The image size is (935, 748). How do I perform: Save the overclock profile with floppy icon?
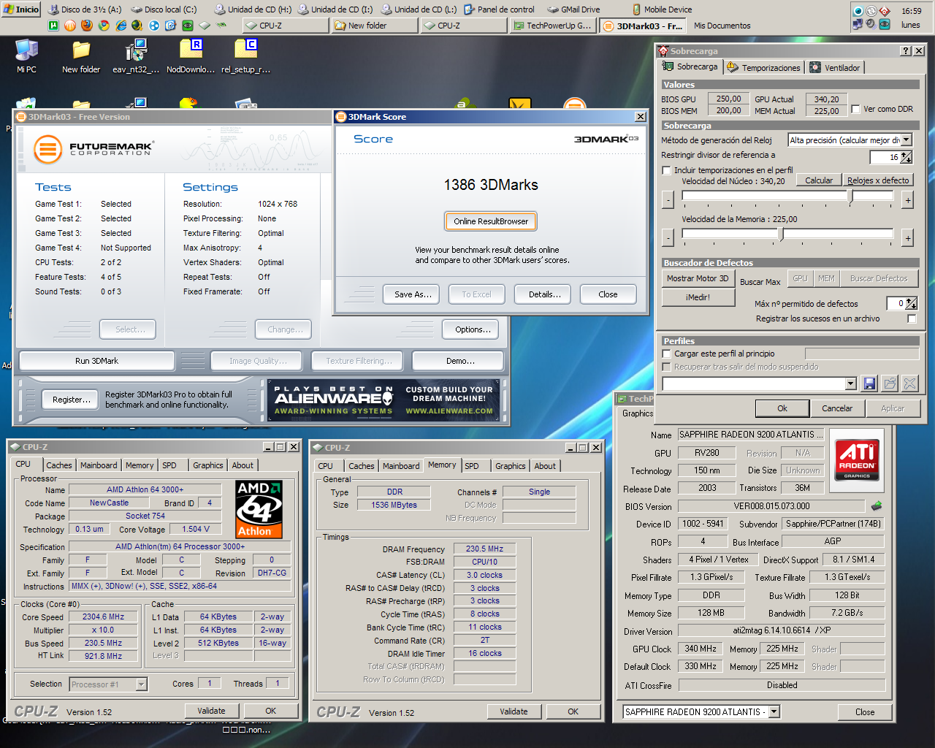point(869,383)
